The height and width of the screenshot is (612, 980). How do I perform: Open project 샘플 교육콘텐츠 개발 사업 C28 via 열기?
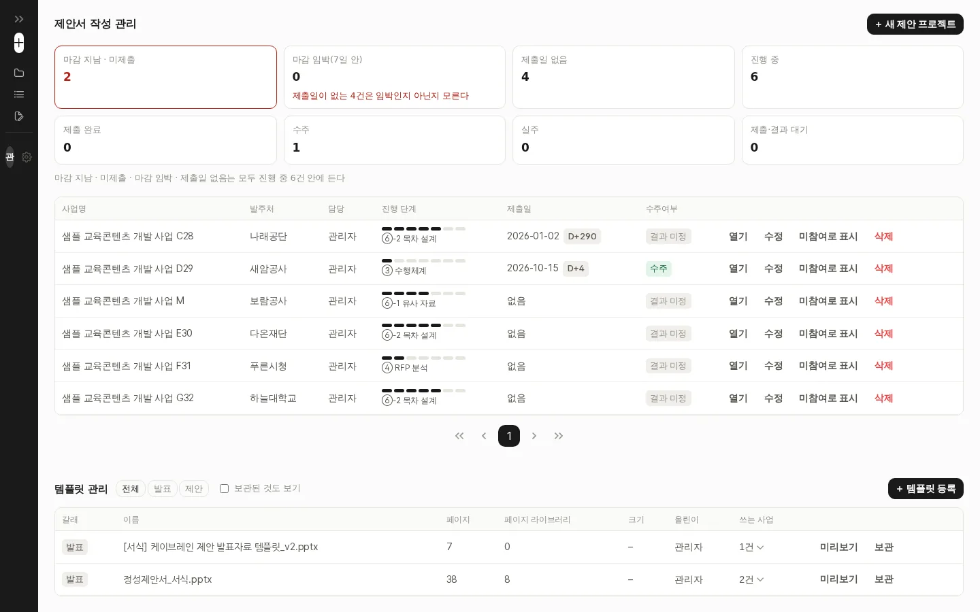pyautogui.click(x=738, y=237)
